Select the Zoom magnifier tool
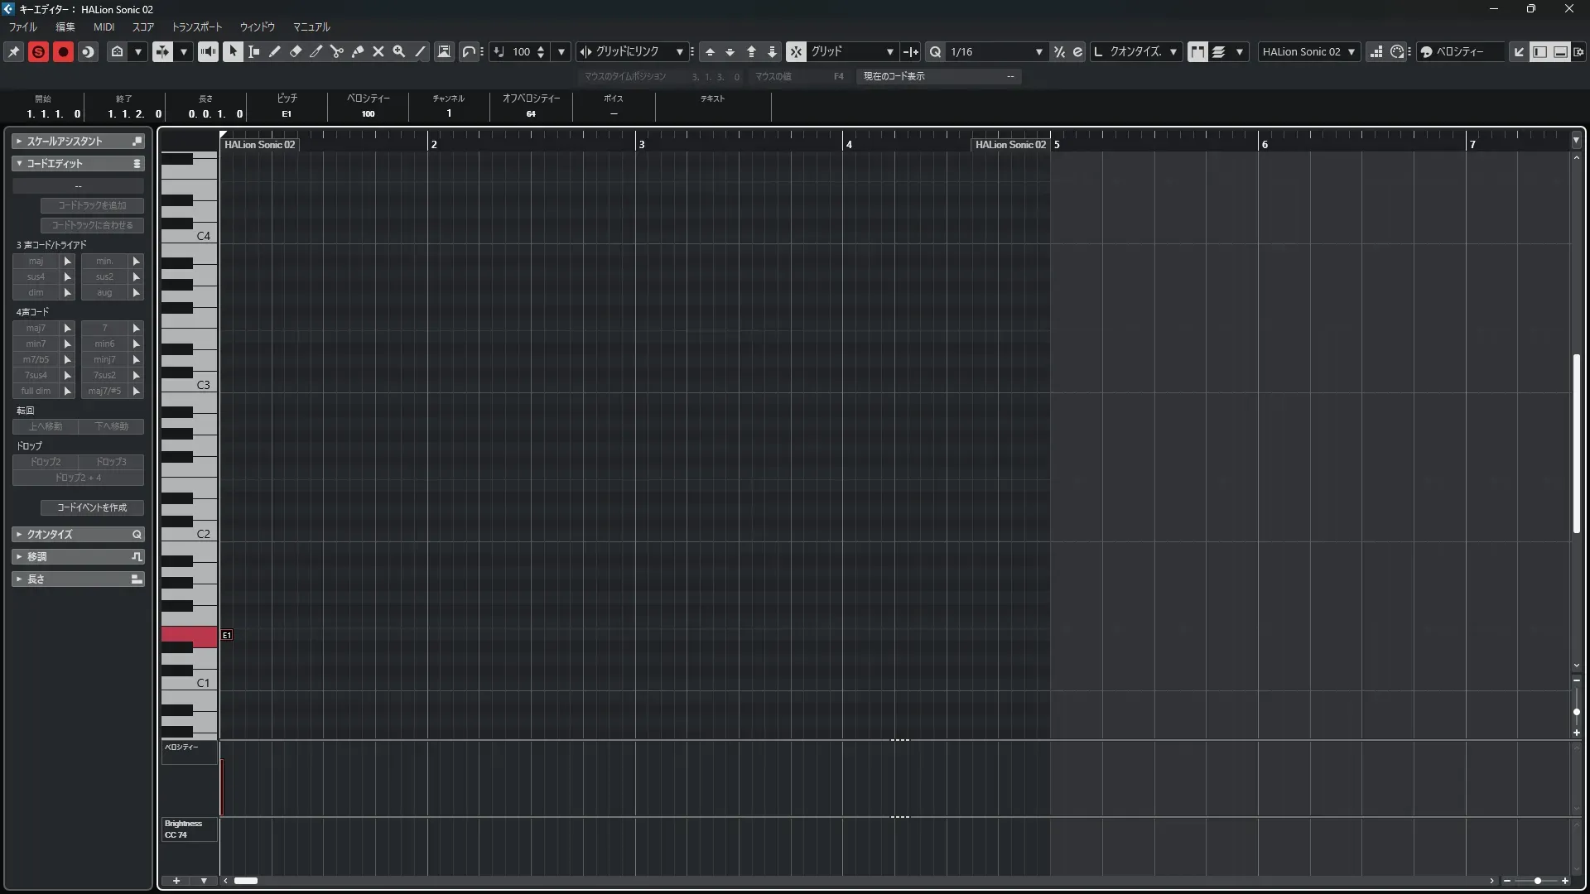1590x894 pixels. tap(399, 51)
